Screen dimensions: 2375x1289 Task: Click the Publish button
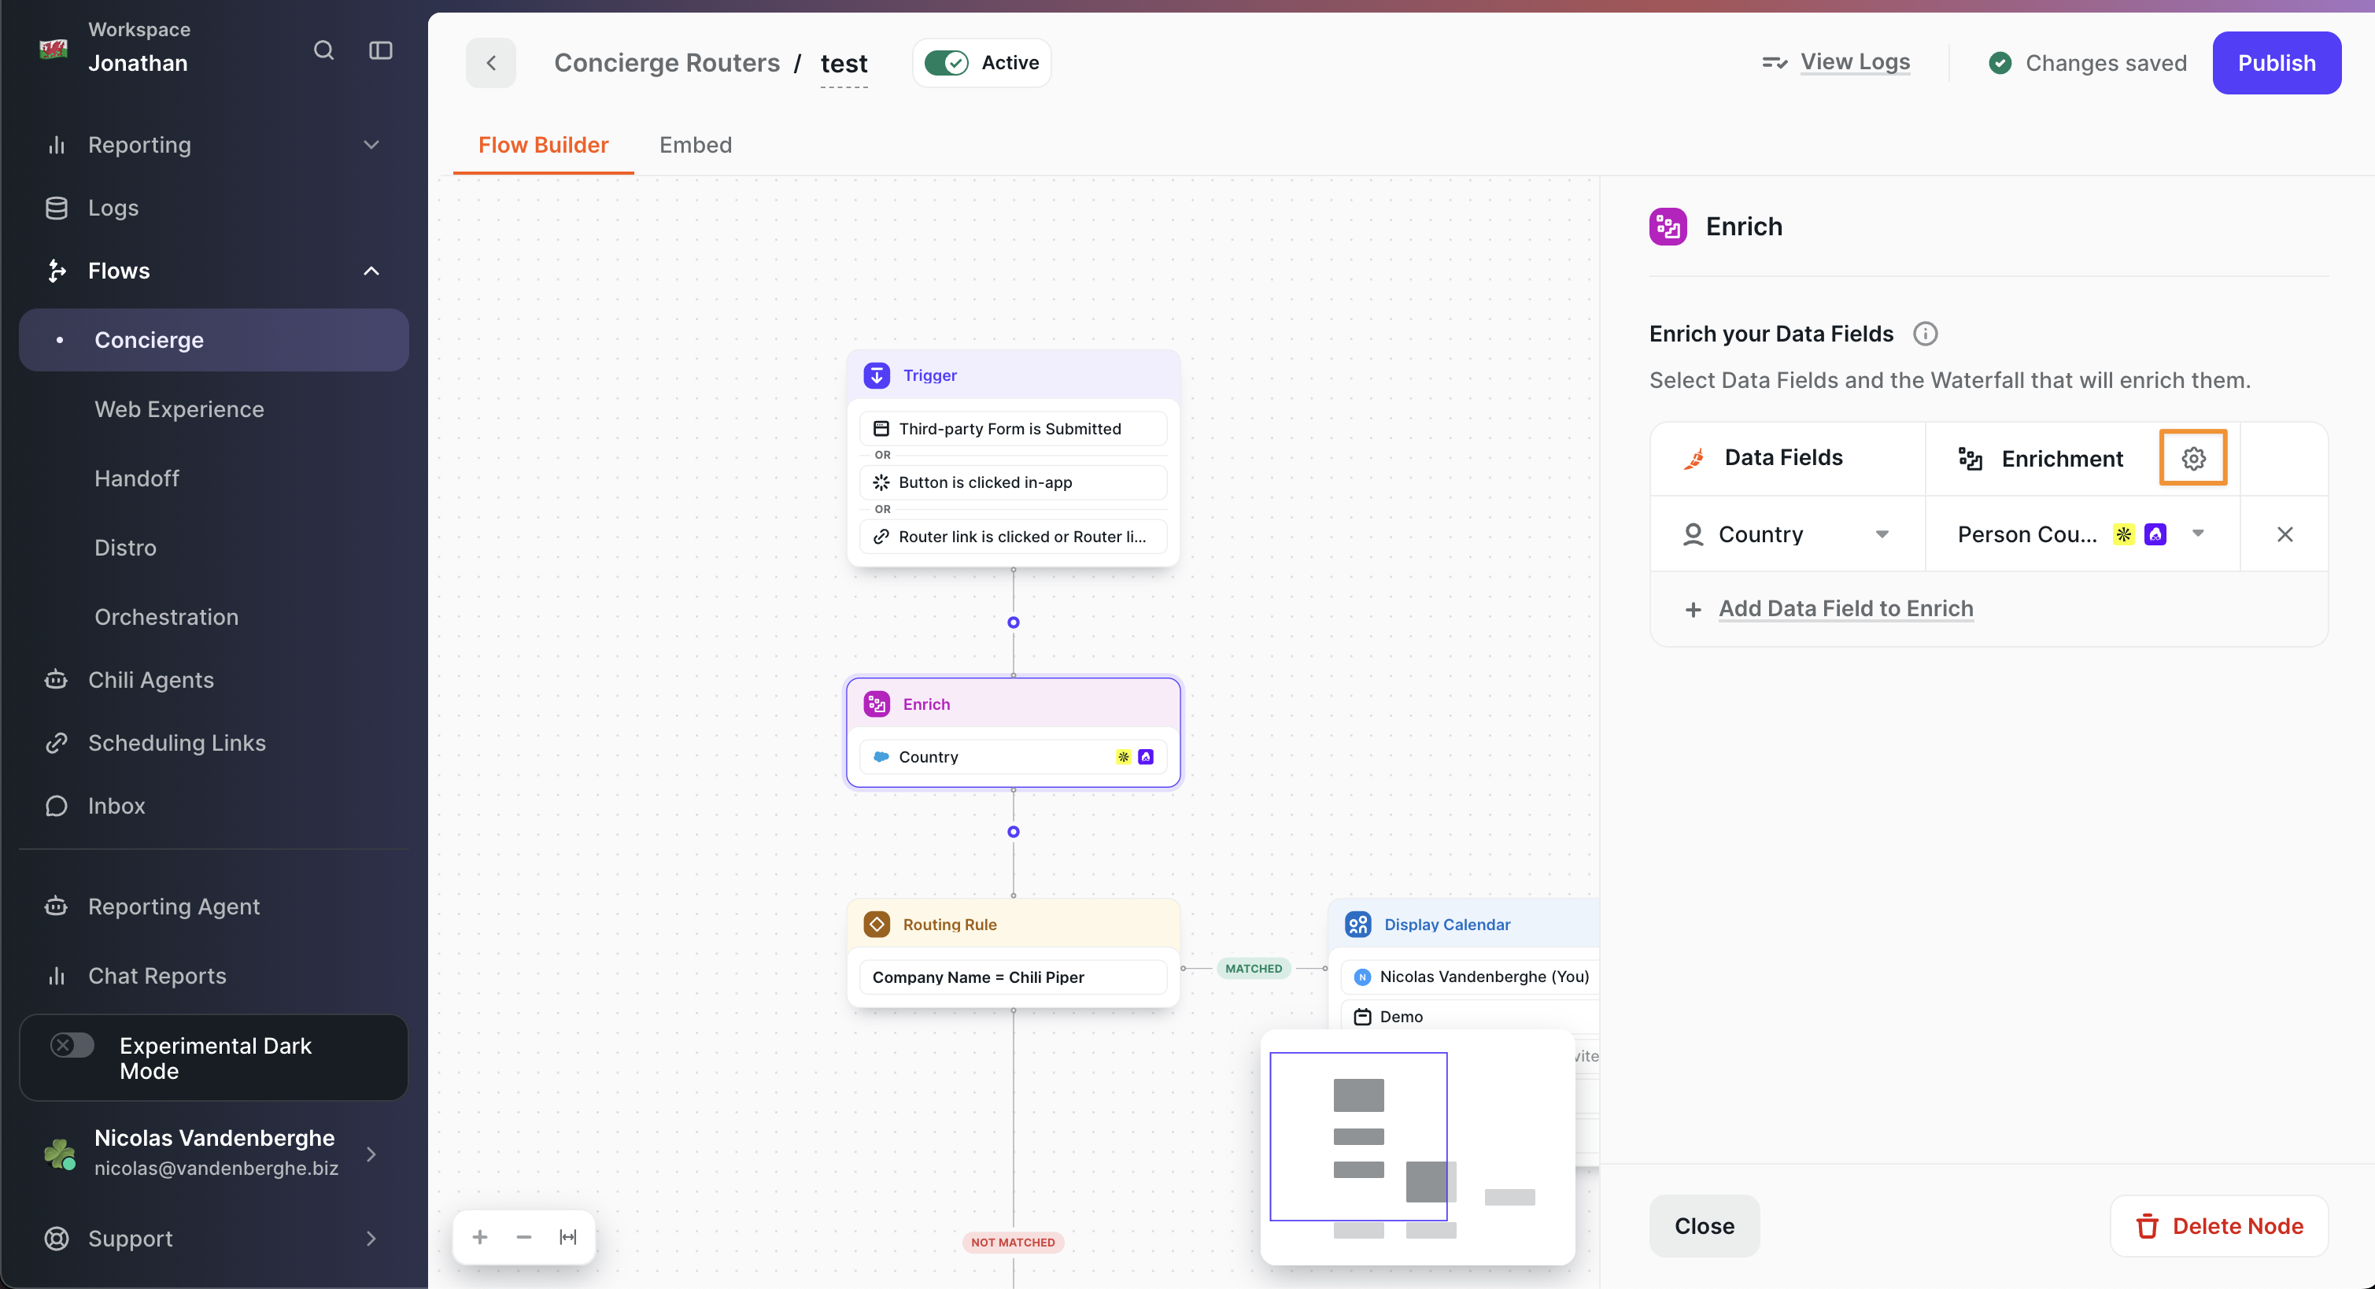tap(2277, 64)
